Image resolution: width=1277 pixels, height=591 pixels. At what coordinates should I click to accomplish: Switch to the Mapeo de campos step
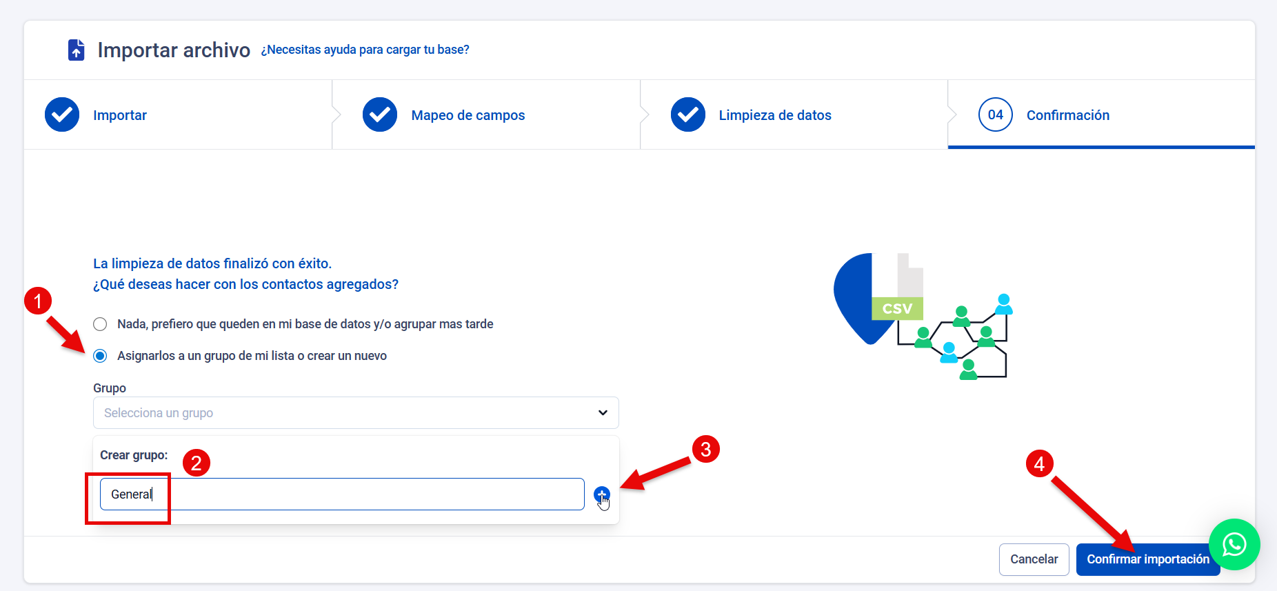[x=467, y=115]
